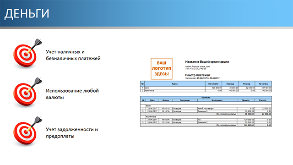Click the "На конец" column header

[263, 84]
